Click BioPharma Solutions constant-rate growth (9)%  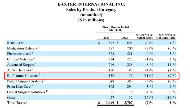[172, 76]
